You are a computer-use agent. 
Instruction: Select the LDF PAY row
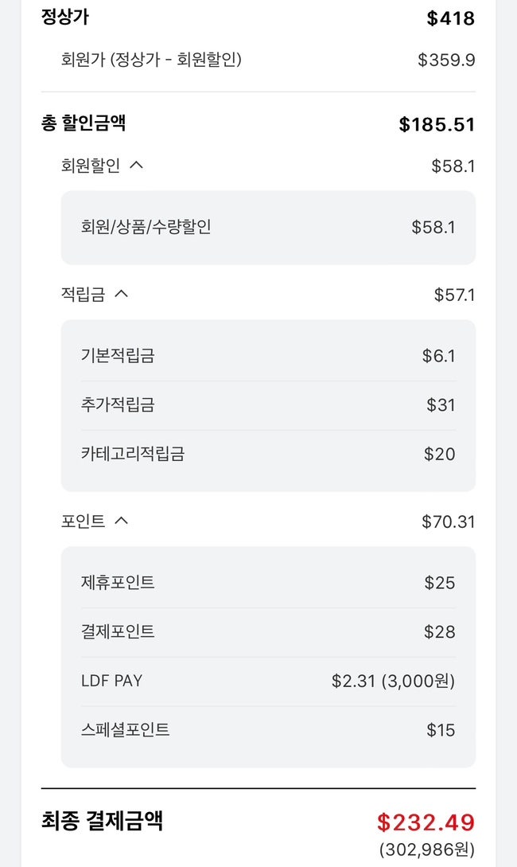pos(268,681)
